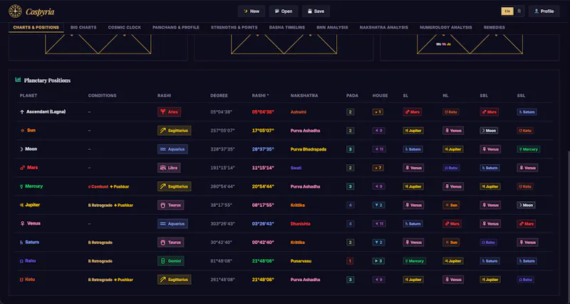Click the Punarvasu nakshatra cell
Screen dimensions: 570x304
pyautogui.click(x=301, y=261)
